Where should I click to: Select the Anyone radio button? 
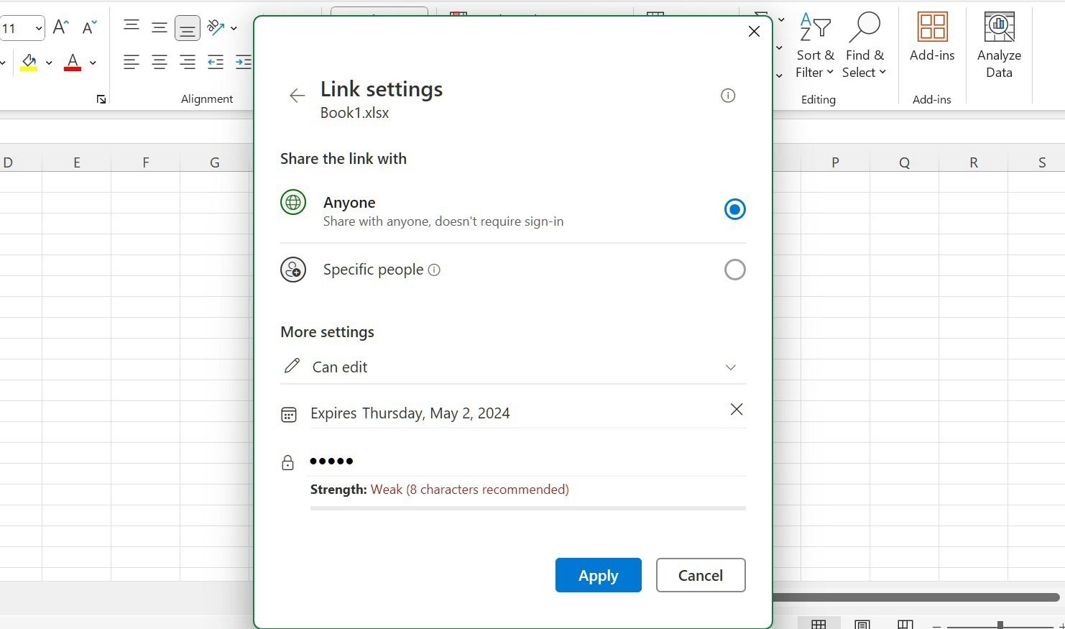734,209
